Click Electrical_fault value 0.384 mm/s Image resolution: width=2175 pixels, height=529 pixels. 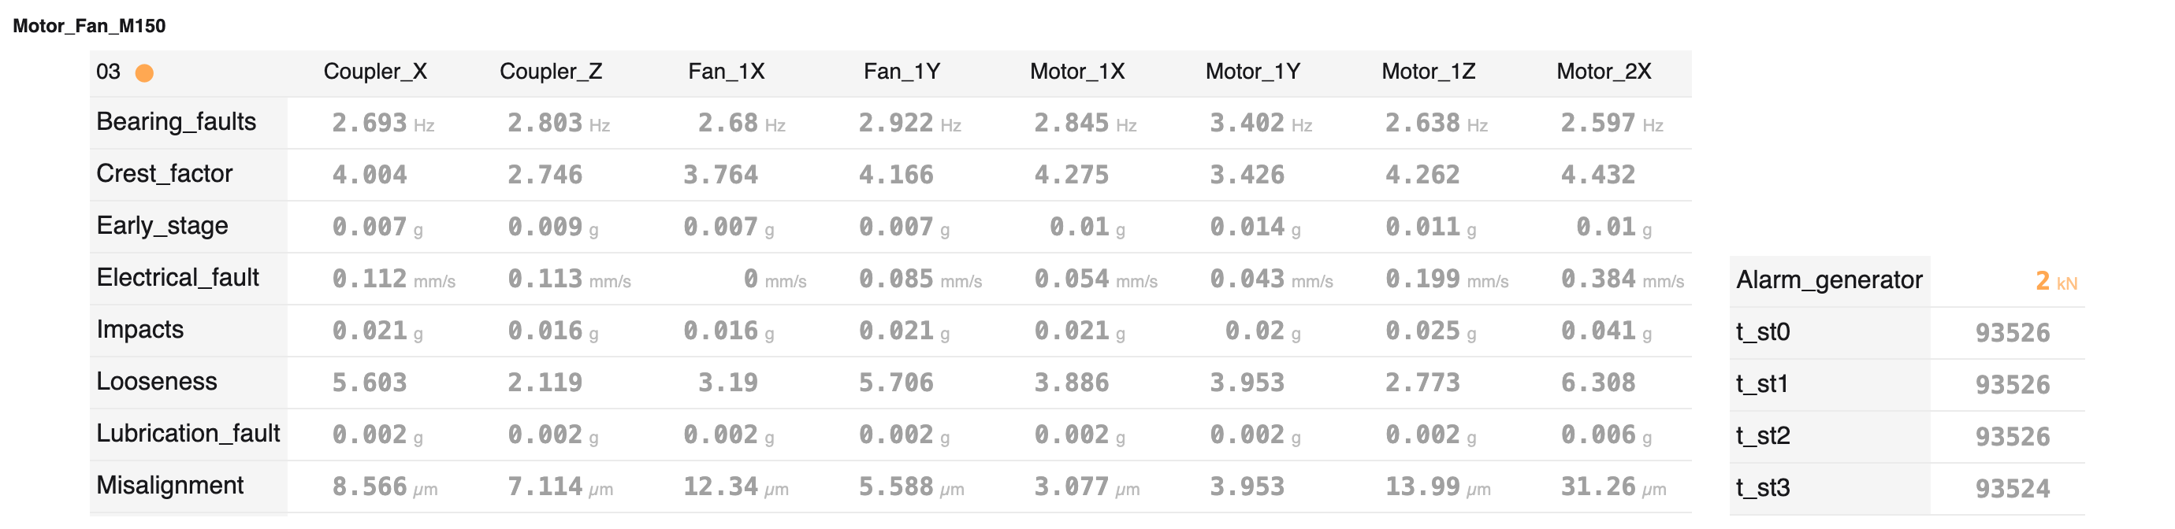(1622, 279)
